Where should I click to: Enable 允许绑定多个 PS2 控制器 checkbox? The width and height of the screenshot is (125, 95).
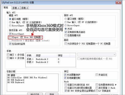(x=66, y=44)
